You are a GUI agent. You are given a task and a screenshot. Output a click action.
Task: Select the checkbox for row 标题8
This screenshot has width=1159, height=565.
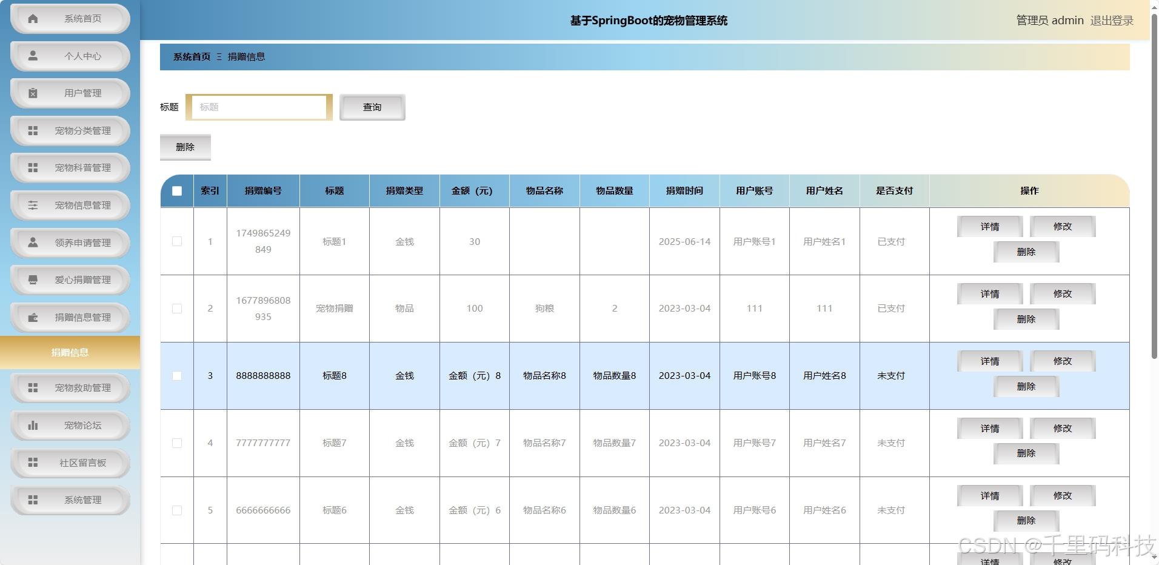[177, 376]
